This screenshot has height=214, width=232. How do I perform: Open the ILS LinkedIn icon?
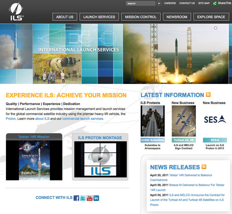coord(96,198)
